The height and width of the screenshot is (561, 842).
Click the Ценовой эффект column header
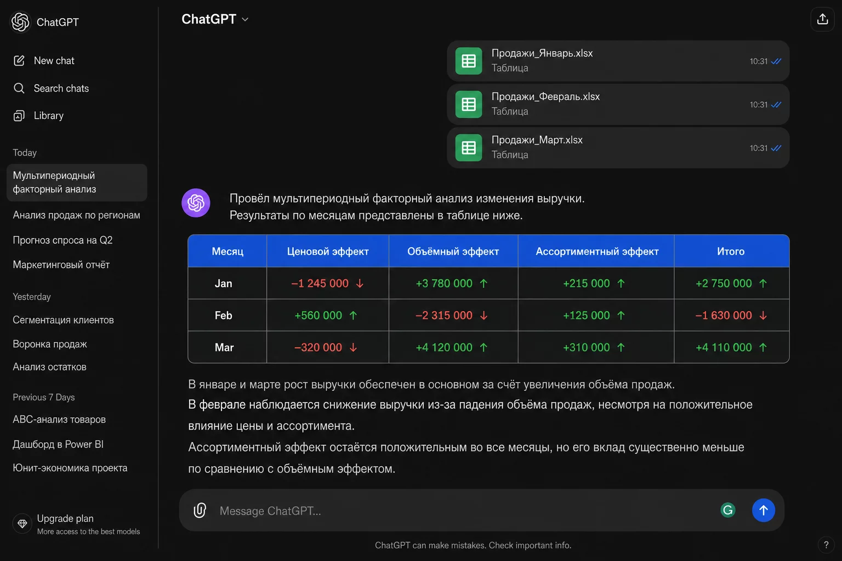(328, 251)
